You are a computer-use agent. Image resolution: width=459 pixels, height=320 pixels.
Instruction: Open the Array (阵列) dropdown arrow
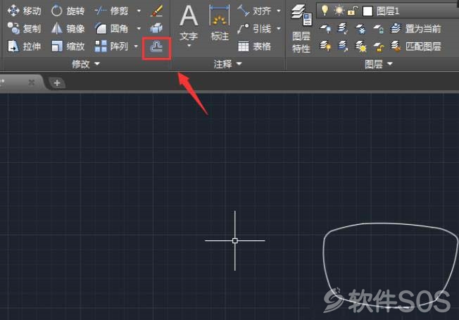136,47
